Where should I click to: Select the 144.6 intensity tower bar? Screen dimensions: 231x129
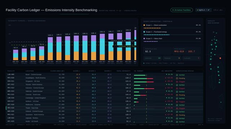128,46
